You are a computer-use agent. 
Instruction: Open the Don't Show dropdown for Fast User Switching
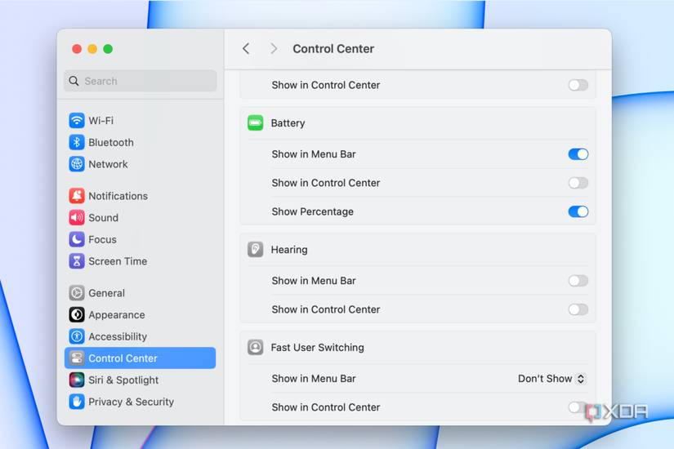[x=552, y=379]
